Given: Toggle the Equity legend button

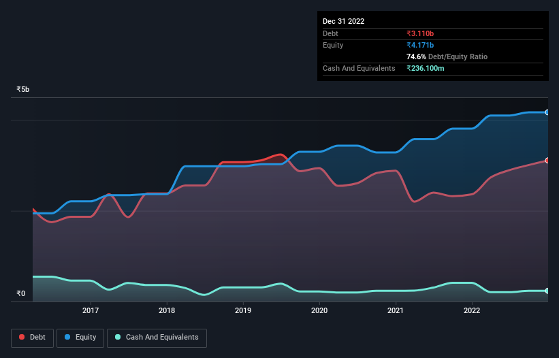Looking at the screenshot, I should 80,338.
